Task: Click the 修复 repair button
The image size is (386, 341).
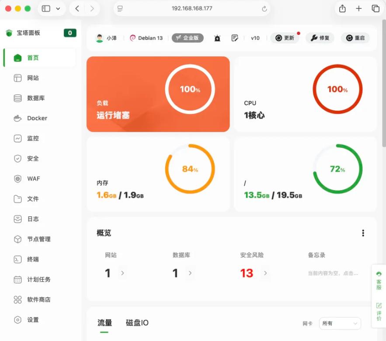Action: pos(320,38)
